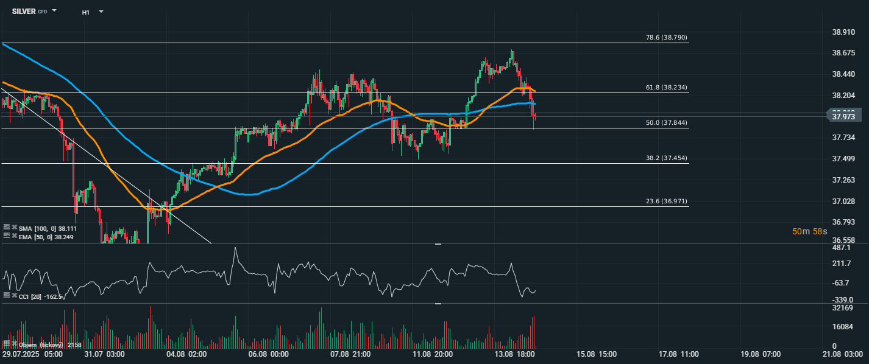This screenshot has width=869, height=364.
Task: Click the 50m 58s candle countdown timer
Action: click(x=810, y=232)
